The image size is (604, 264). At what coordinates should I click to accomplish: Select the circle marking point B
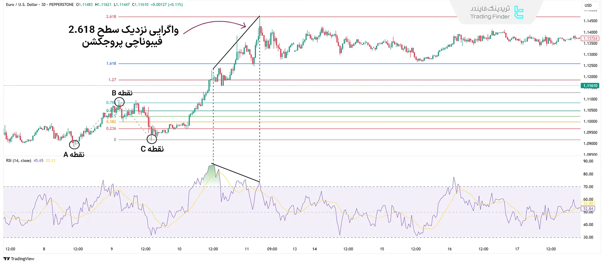coord(119,102)
